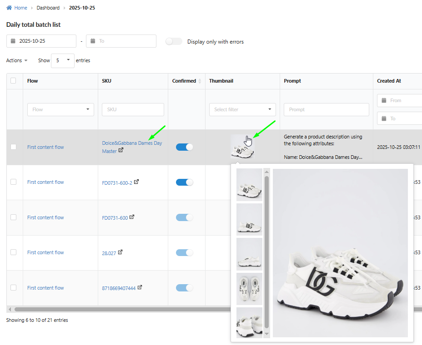Open external link icon beside 8718669407444
422x345 pixels.
[140, 287]
